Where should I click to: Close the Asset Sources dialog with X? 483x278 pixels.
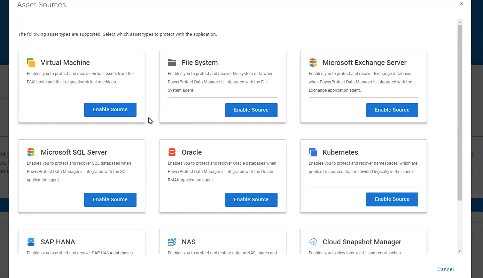[462, 3]
